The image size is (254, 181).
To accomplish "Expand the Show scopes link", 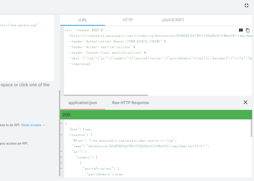I will [x=33, y=125].
